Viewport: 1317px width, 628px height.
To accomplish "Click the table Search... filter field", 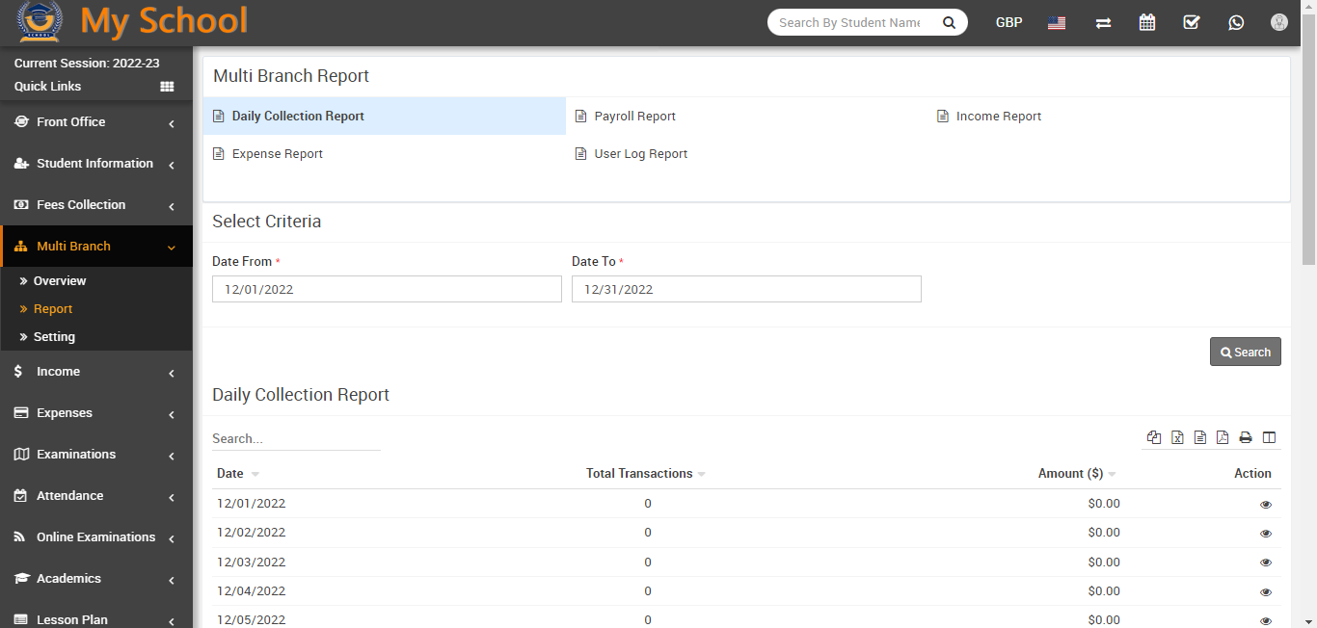I will [296, 438].
